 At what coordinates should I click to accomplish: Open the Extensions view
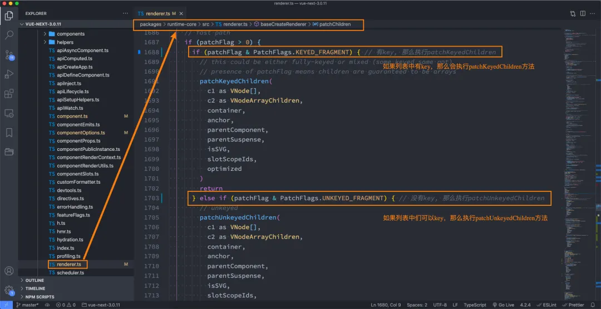(9, 93)
